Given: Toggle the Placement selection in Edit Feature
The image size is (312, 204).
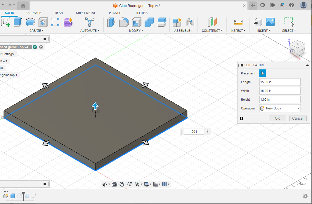Looking at the screenshot, I should coord(263,73).
